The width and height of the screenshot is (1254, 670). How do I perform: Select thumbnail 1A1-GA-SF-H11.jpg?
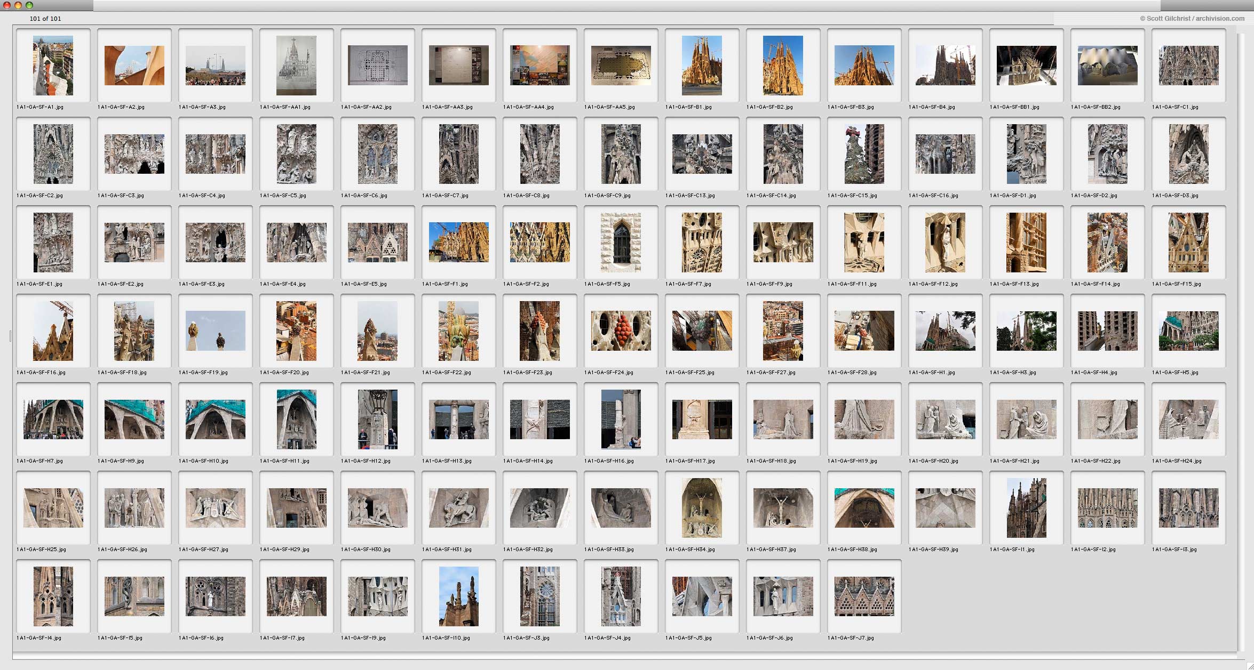coord(296,419)
